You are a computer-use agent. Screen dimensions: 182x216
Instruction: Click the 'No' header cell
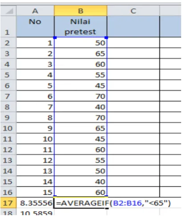(35, 27)
